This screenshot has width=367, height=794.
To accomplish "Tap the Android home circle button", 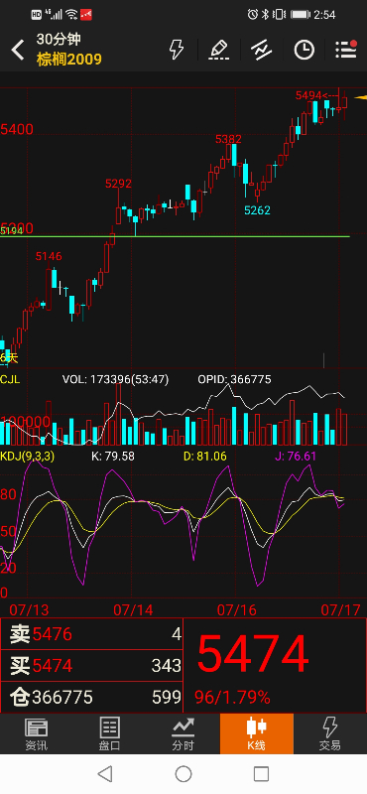I will pos(183,774).
